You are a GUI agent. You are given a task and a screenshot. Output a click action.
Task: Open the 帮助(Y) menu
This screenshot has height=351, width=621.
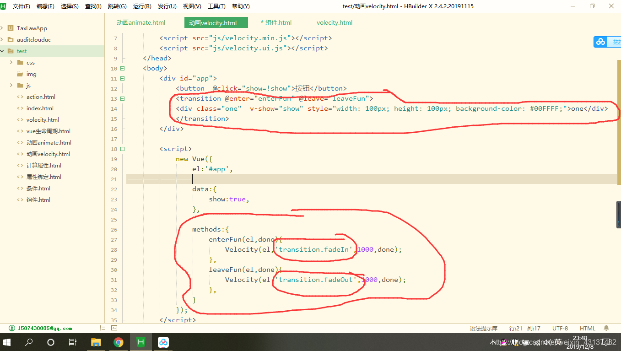click(x=241, y=6)
